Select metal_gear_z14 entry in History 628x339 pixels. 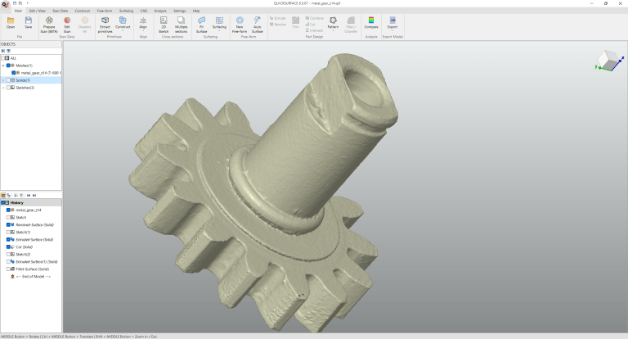point(29,210)
